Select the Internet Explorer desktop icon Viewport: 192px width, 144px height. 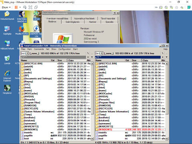7,76
